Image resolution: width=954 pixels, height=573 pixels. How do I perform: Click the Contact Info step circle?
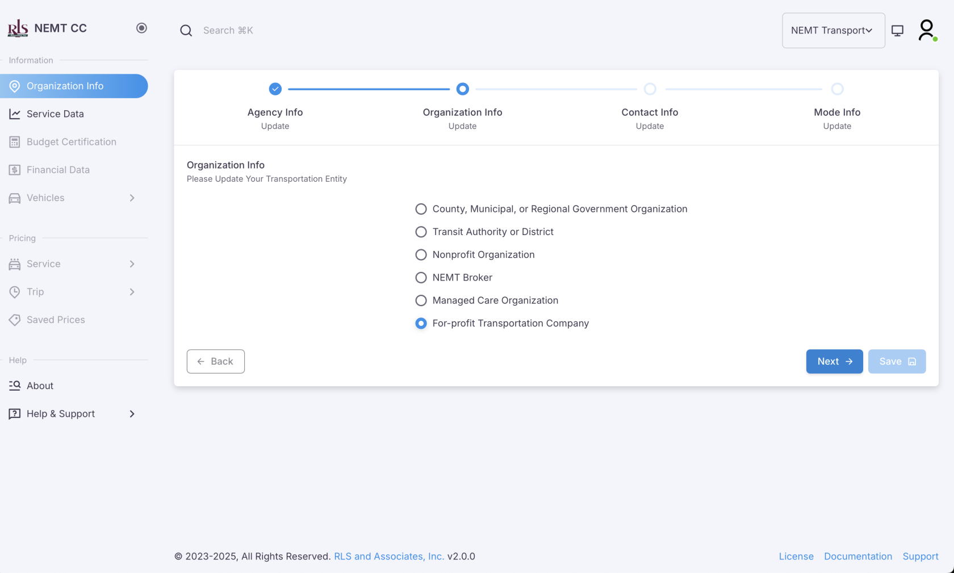(650, 89)
